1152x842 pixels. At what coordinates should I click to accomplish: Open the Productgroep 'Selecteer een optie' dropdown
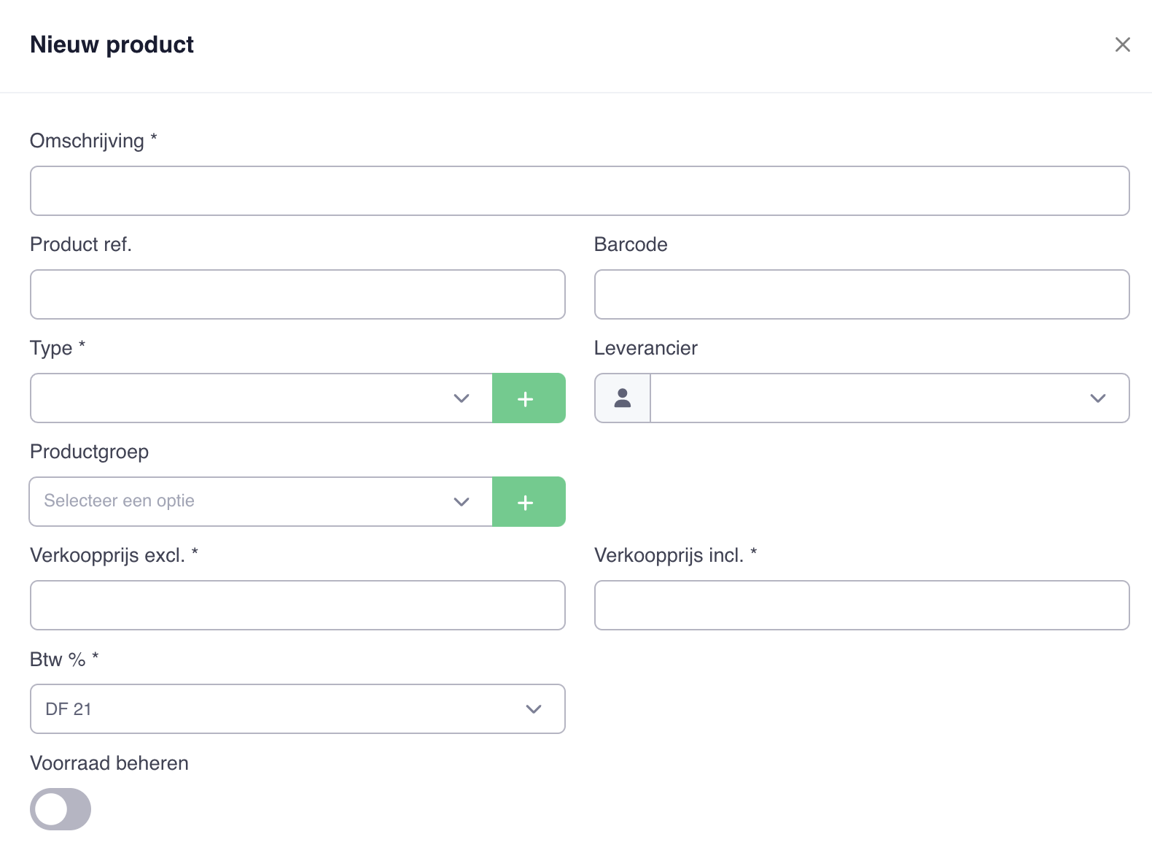pos(261,502)
